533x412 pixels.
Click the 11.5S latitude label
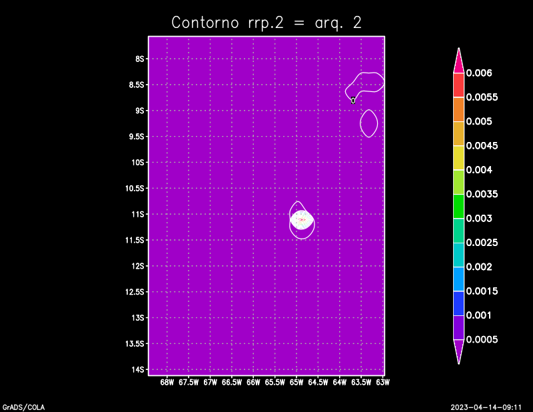(x=135, y=240)
